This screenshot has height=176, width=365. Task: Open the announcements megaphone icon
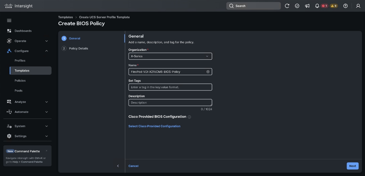[x=307, y=6]
